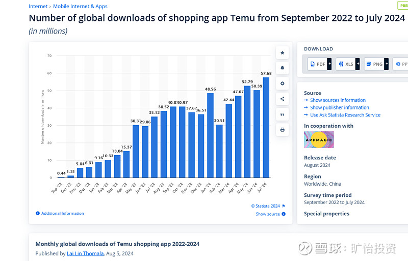Open author Lai Lin Thomala link
The height and width of the screenshot is (261, 408).
[x=85, y=253]
